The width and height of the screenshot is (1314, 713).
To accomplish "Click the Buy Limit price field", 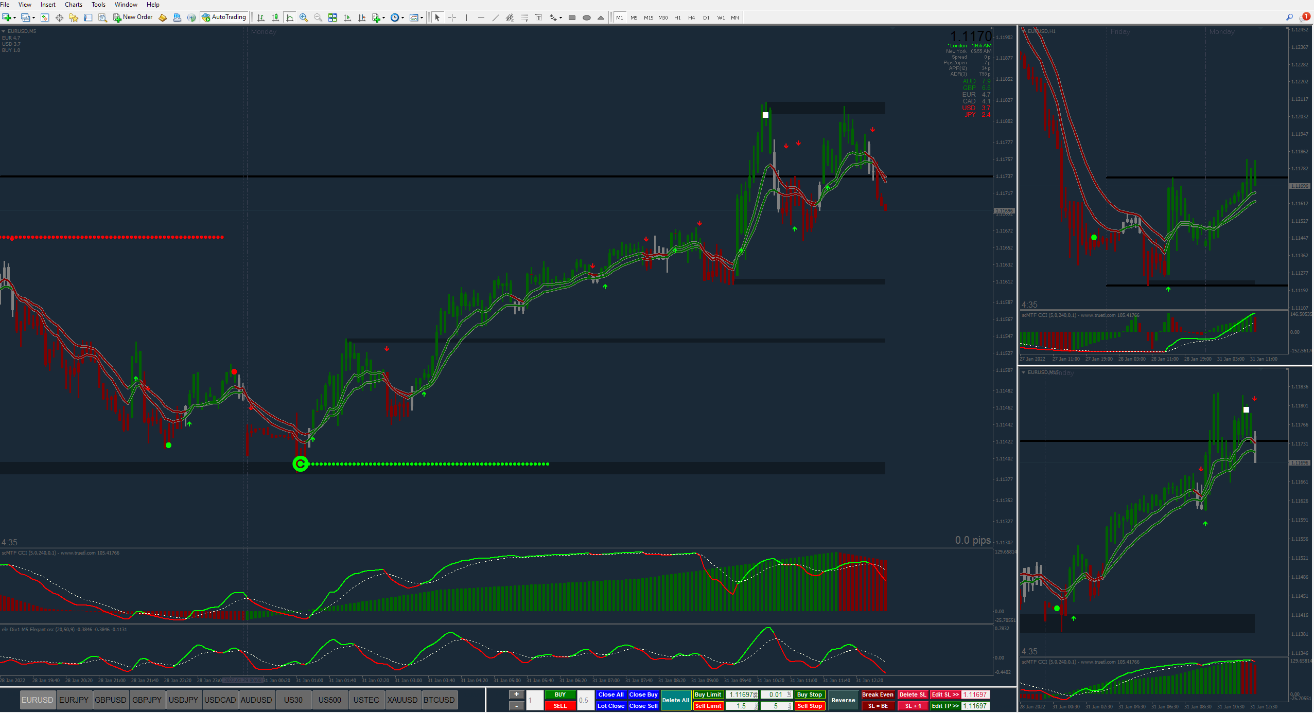I will [741, 694].
